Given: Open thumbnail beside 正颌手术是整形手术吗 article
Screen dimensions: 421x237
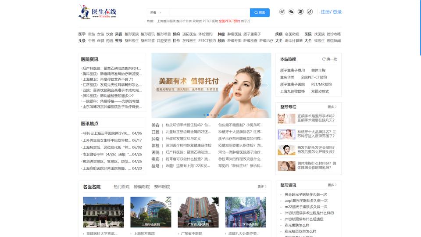Looking at the screenshot, I should coord(286,118).
